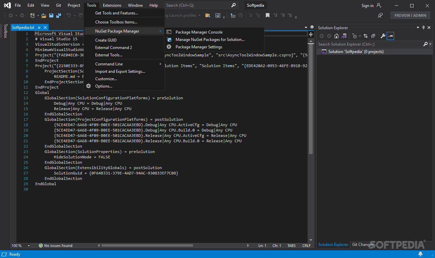The width and height of the screenshot is (435, 258).
Task: Click the bookmark toolbar icon
Action: 267,15
